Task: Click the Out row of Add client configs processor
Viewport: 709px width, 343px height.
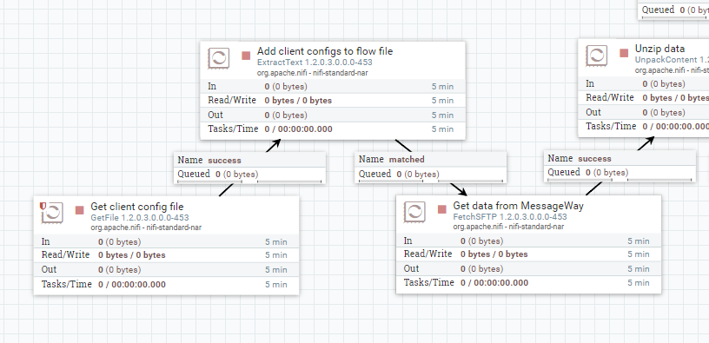Action: pos(333,115)
